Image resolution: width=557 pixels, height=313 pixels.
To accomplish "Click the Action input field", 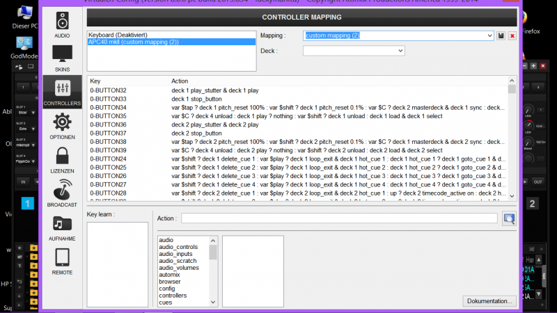I will click(x=339, y=218).
